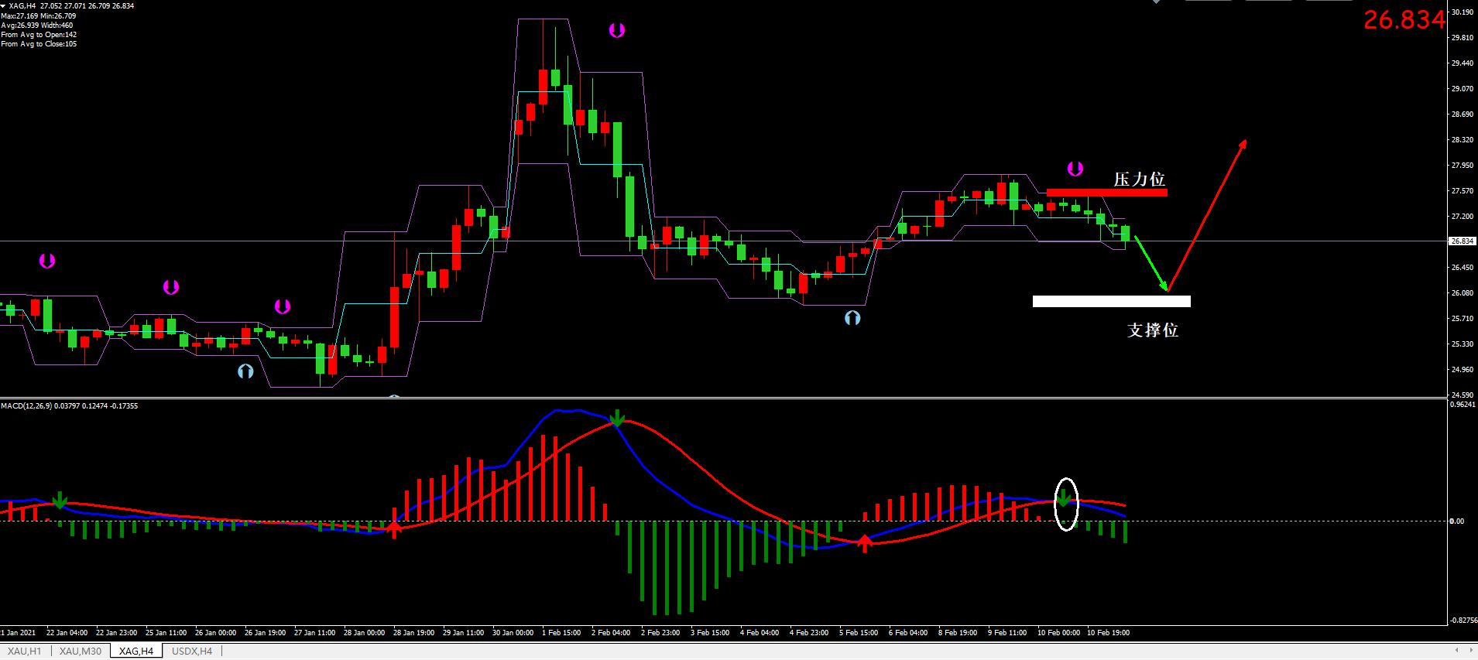Screen dimensions: 1478x660
Task: Select the blue up-arrow marker below the 5 Feb low
Action: pos(852,317)
